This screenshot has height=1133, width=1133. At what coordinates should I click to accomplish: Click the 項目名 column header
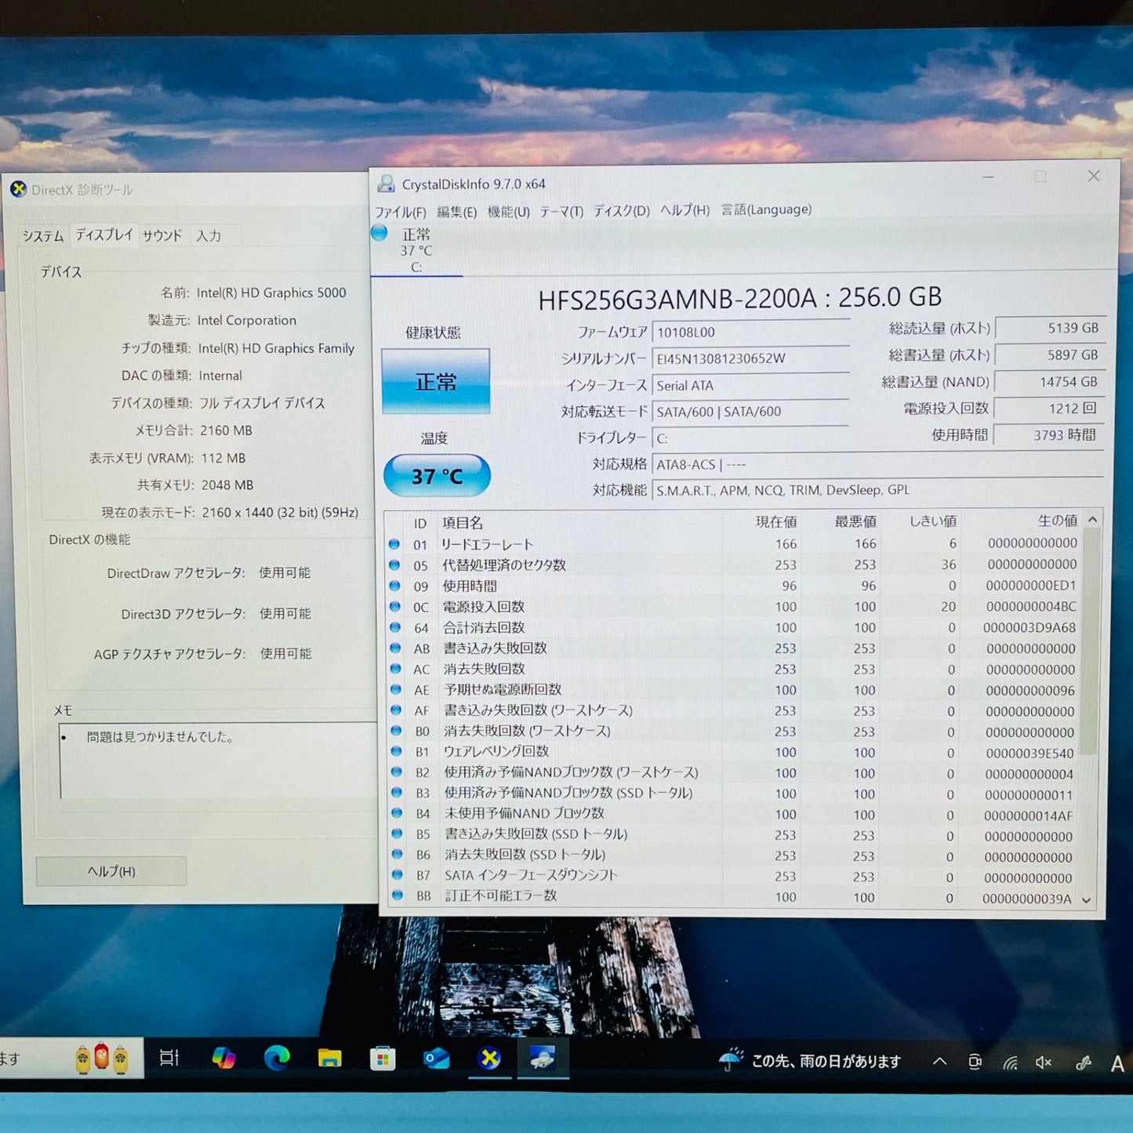463,523
